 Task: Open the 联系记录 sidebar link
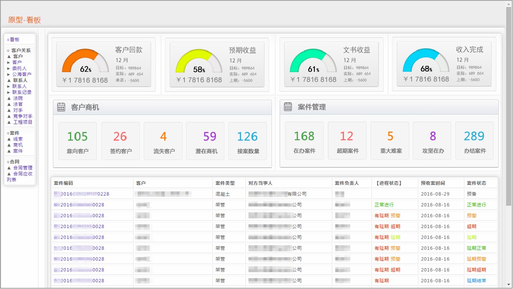coord(22,92)
